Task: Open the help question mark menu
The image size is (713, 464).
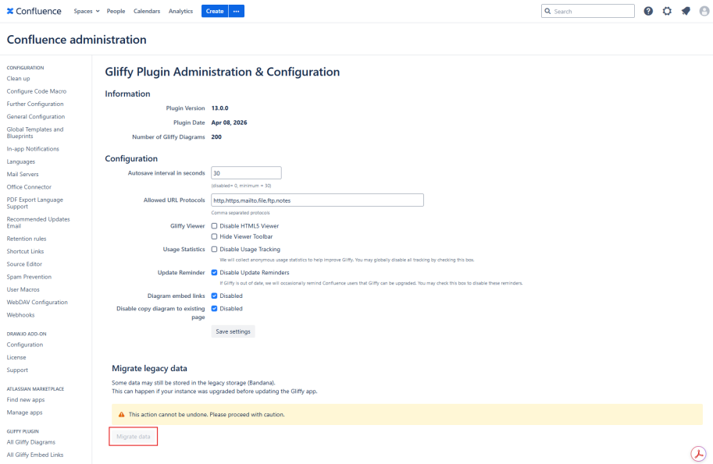Action: (x=648, y=12)
